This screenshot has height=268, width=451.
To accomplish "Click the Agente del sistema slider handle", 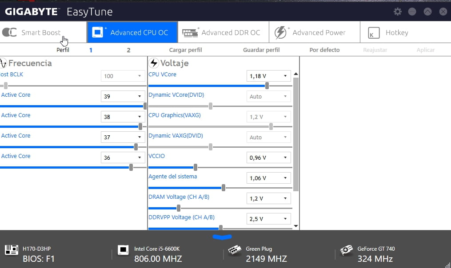I will (x=224, y=188).
